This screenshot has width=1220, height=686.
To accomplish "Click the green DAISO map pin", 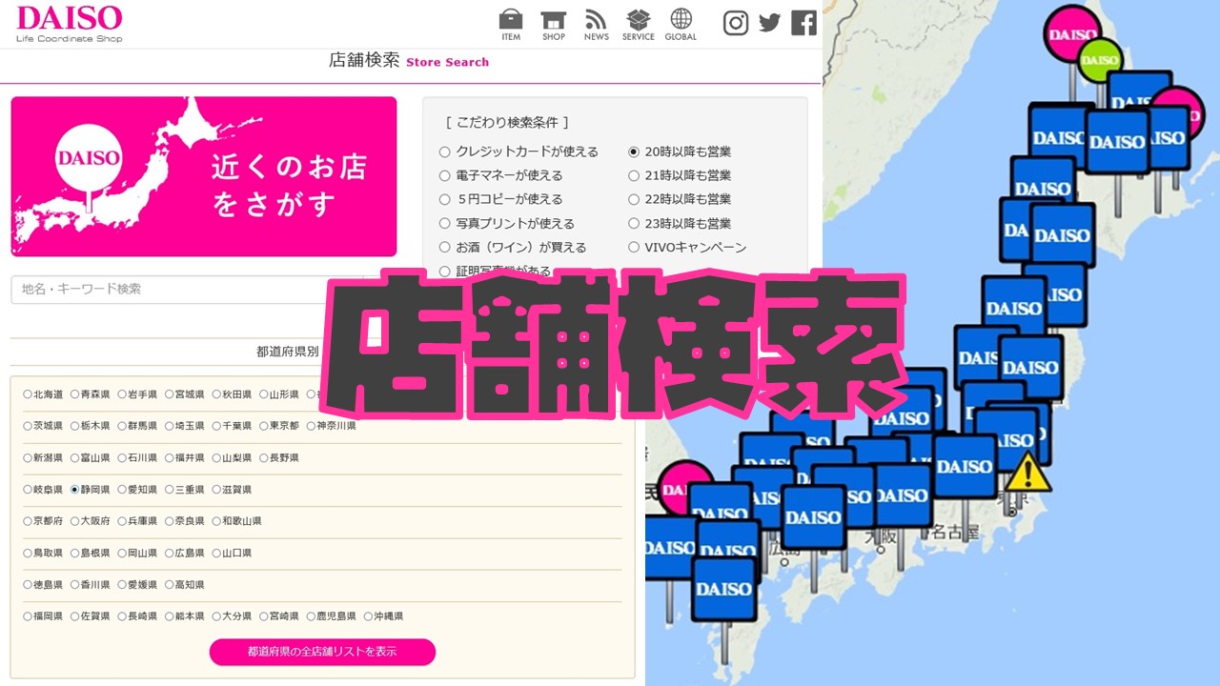I will tap(1099, 61).
